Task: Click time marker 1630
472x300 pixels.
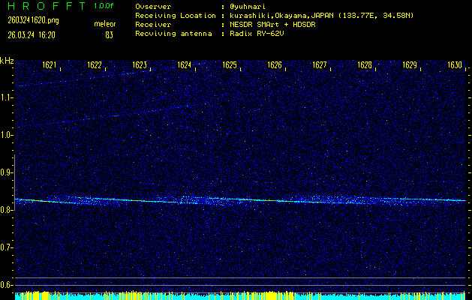Action: (x=455, y=65)
